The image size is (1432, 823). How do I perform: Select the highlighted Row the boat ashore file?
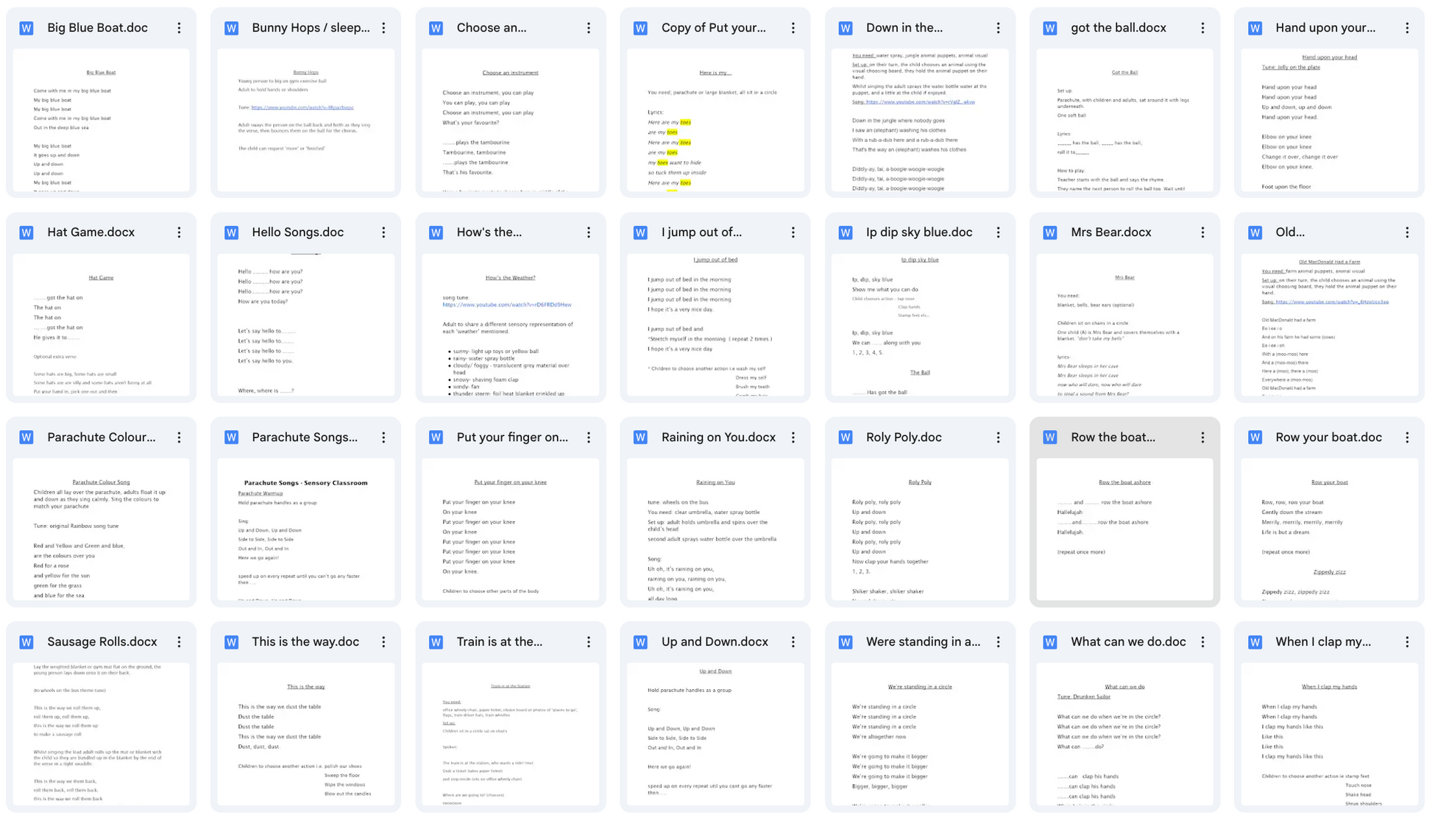click(x=1124, y=530)
